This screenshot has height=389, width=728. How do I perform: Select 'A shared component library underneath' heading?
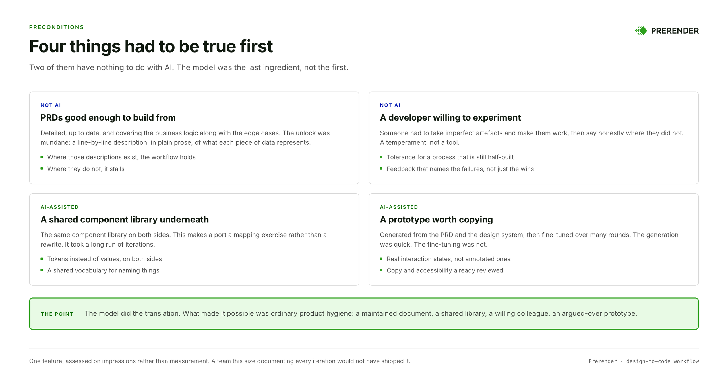click(x=125, y=220)
